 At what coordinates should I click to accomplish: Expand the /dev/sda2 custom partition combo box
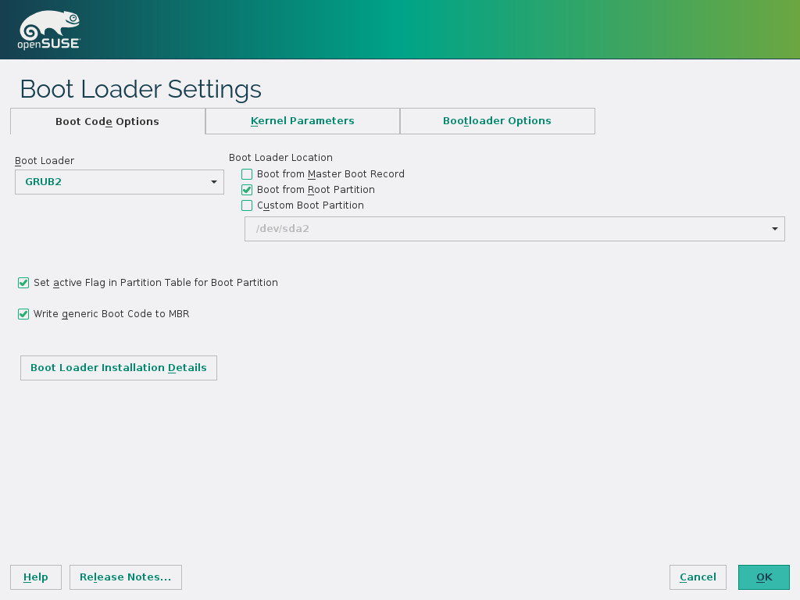(x=514, y=229)
